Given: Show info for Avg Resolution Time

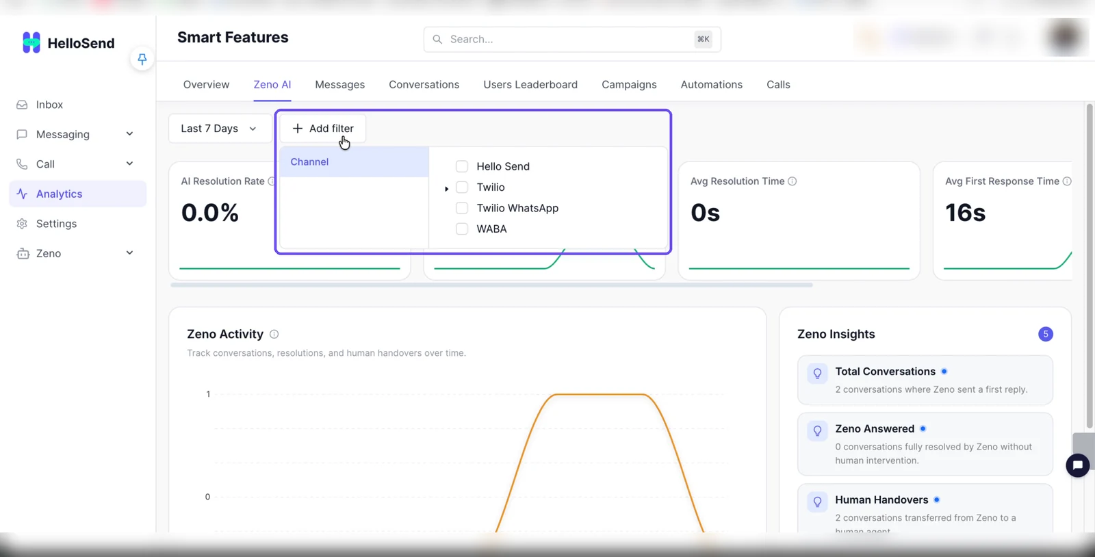Looking at the screenshot, I should tap(792, 181).
